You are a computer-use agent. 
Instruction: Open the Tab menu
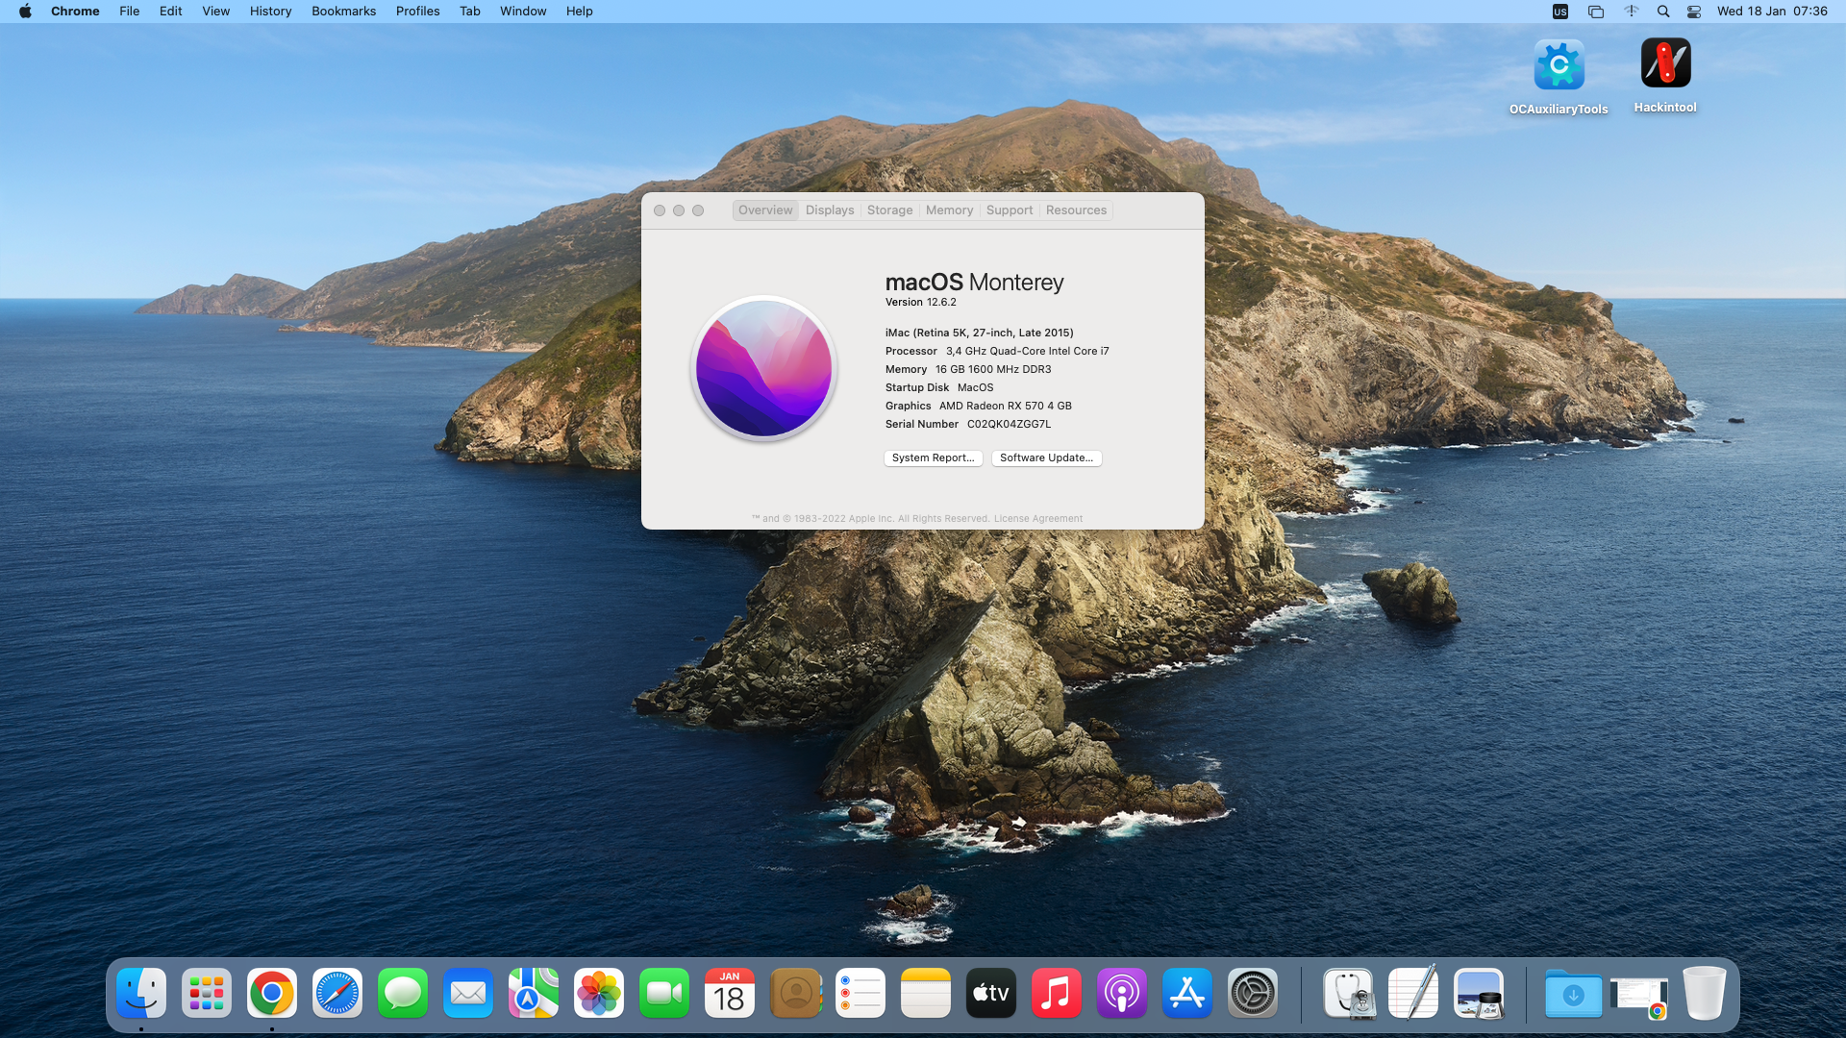[x=470, y=12]
